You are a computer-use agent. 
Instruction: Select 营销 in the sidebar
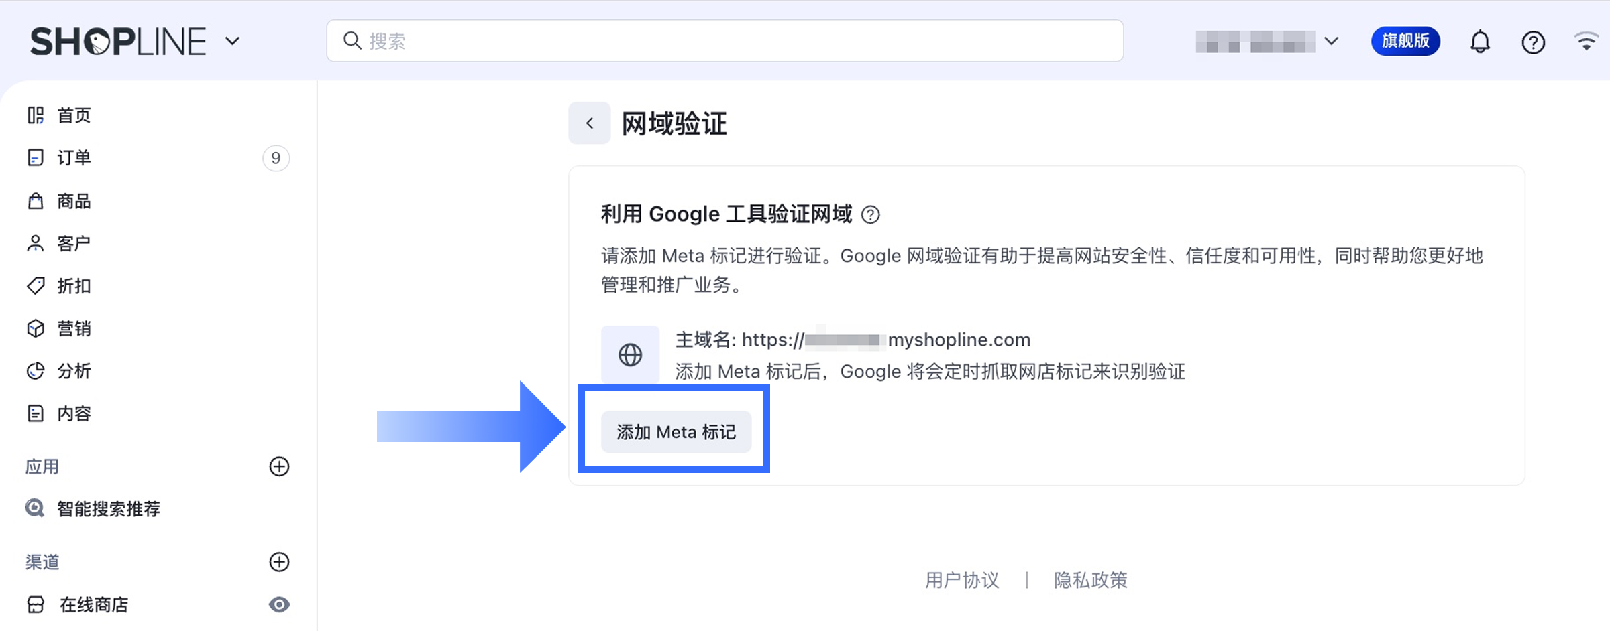point(74,329)
